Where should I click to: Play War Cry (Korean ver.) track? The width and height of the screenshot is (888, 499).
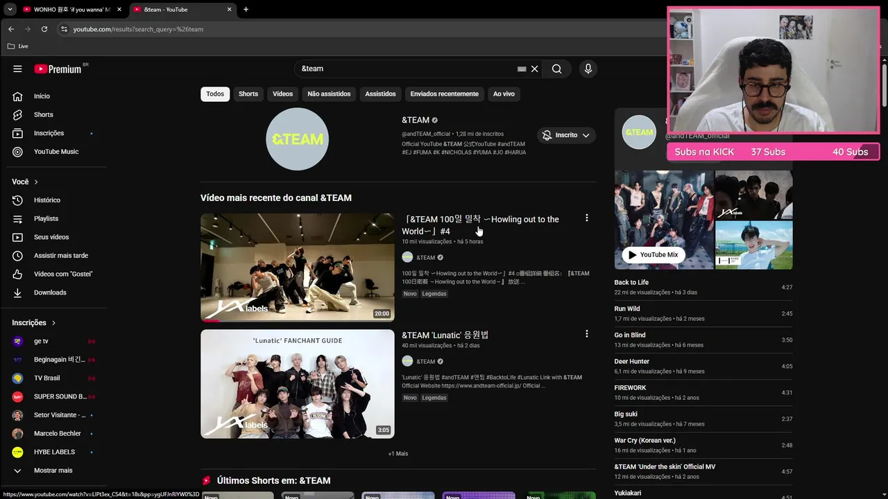point(703,445)
